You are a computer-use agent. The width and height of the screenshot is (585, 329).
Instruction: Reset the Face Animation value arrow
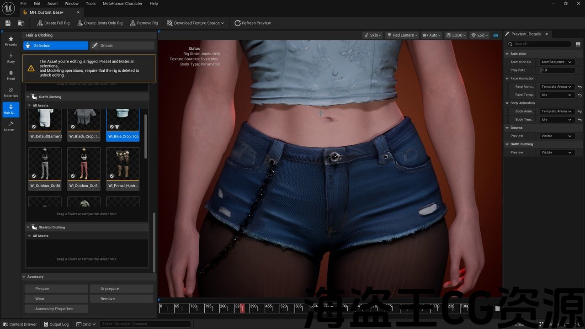580,87
